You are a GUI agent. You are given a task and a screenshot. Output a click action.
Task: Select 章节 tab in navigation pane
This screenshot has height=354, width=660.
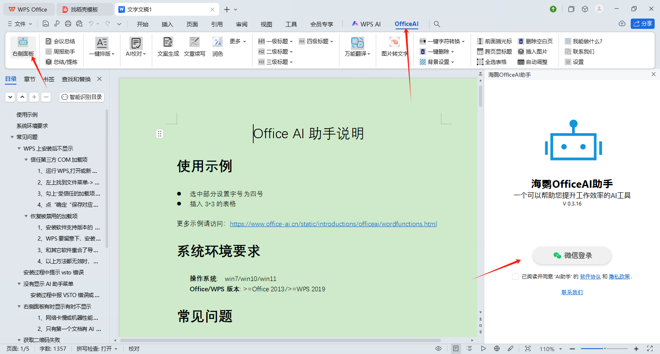coord(30,79)
